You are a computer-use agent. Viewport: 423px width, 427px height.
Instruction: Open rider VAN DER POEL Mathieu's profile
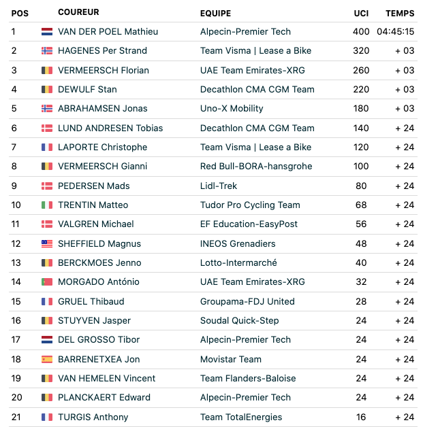coord(108,31)
